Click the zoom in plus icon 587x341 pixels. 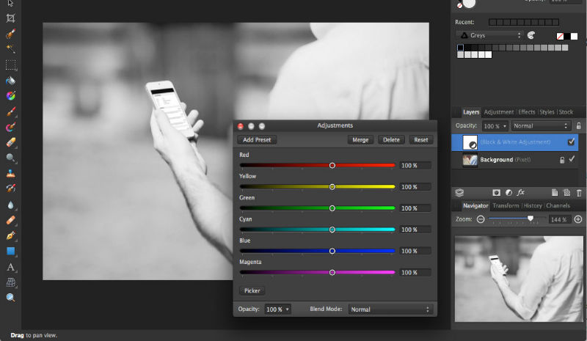[578, 219]
